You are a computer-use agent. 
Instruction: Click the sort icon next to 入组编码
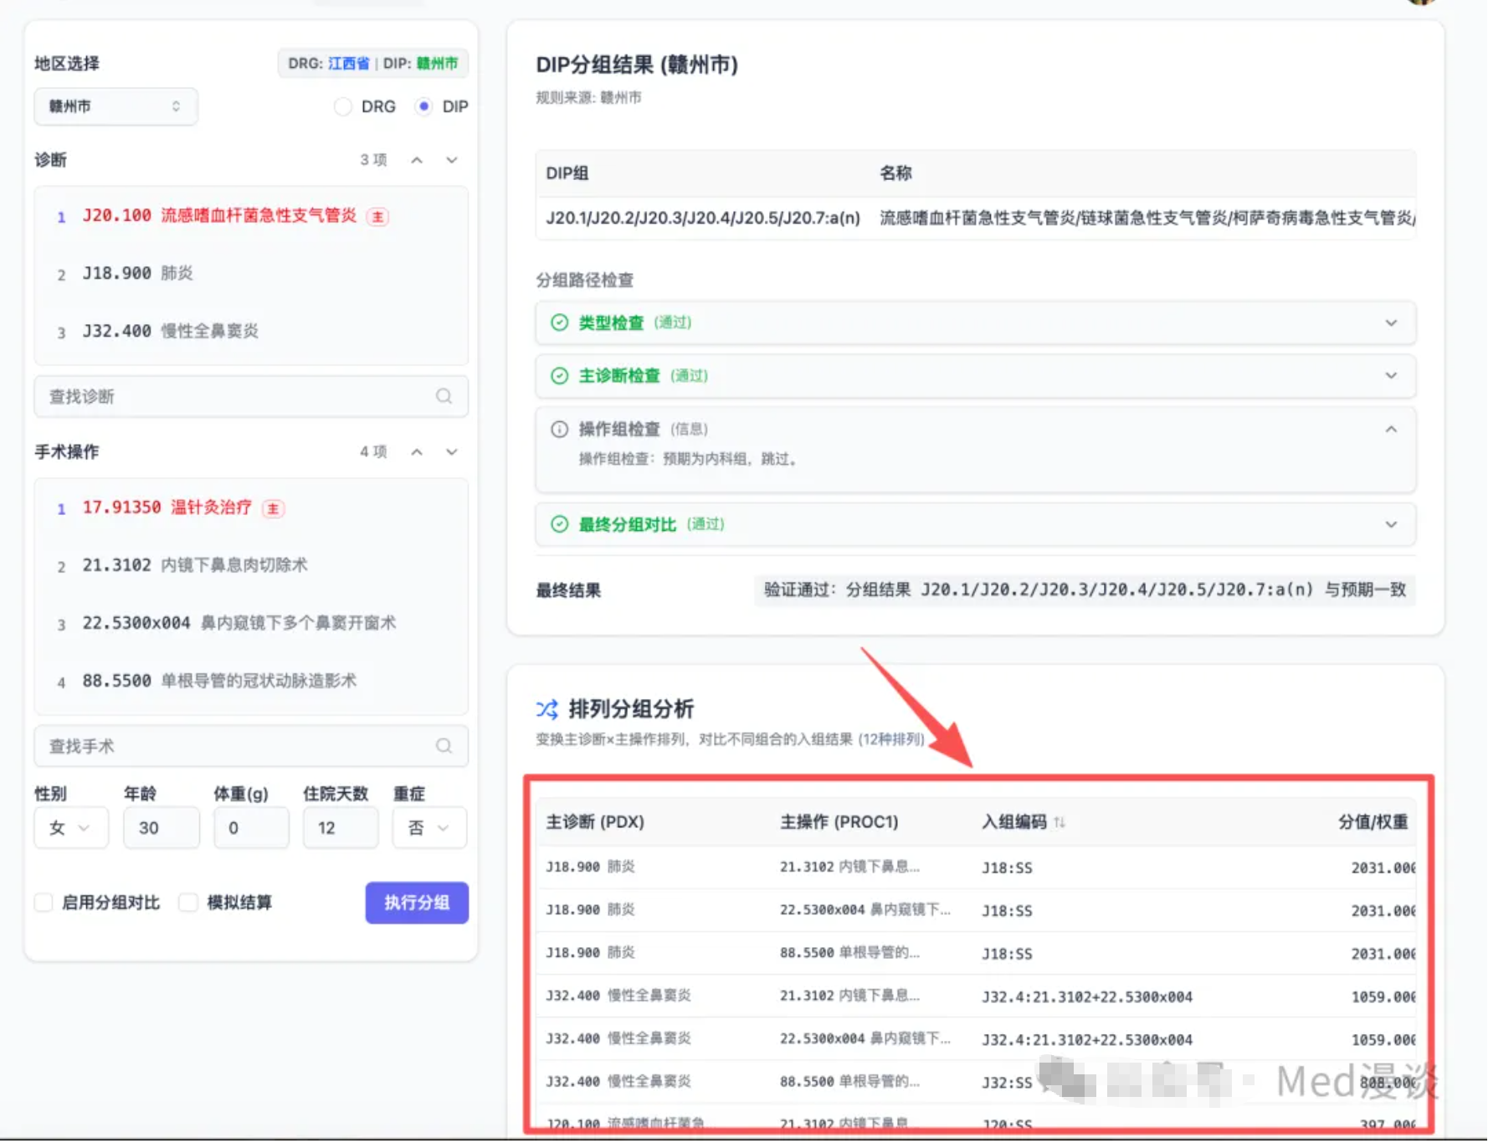point(1060,822)
